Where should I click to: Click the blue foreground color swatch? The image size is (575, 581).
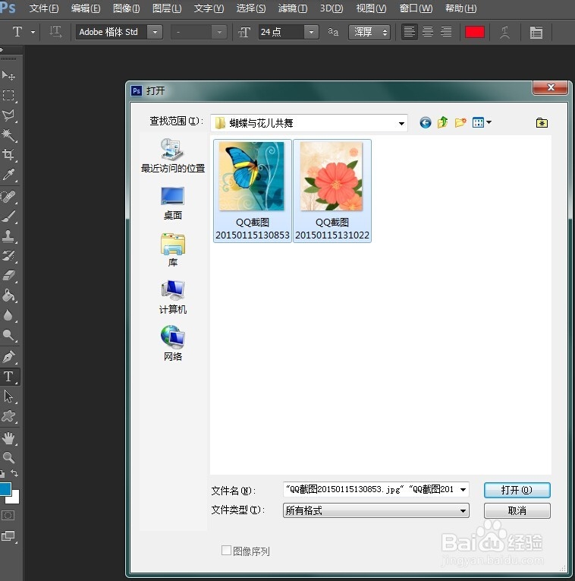(5, 489)
